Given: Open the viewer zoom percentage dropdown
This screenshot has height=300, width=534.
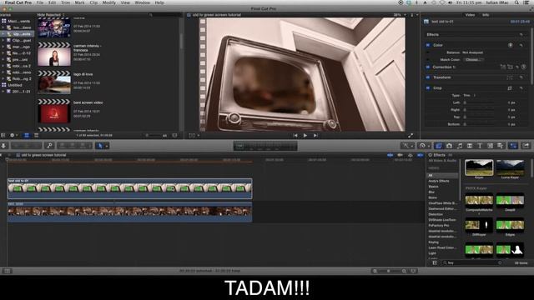Looking at the screenshot, I should [x=400, y=15].
